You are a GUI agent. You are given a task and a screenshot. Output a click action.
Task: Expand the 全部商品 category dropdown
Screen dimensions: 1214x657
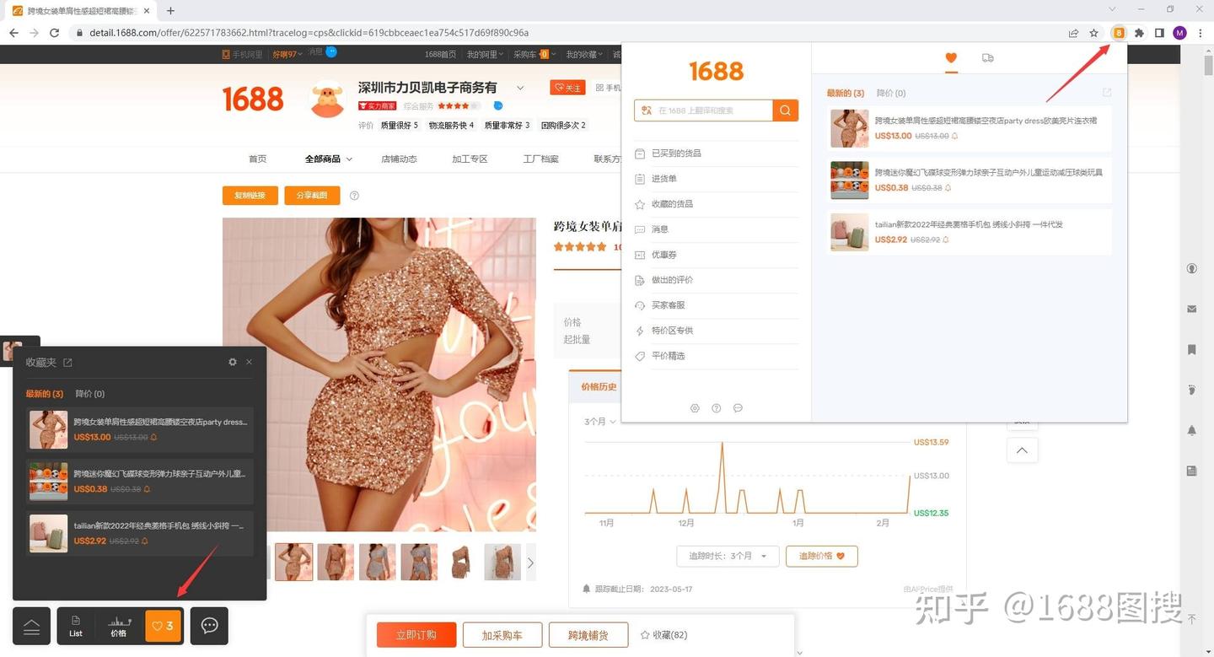click(328, 159)
